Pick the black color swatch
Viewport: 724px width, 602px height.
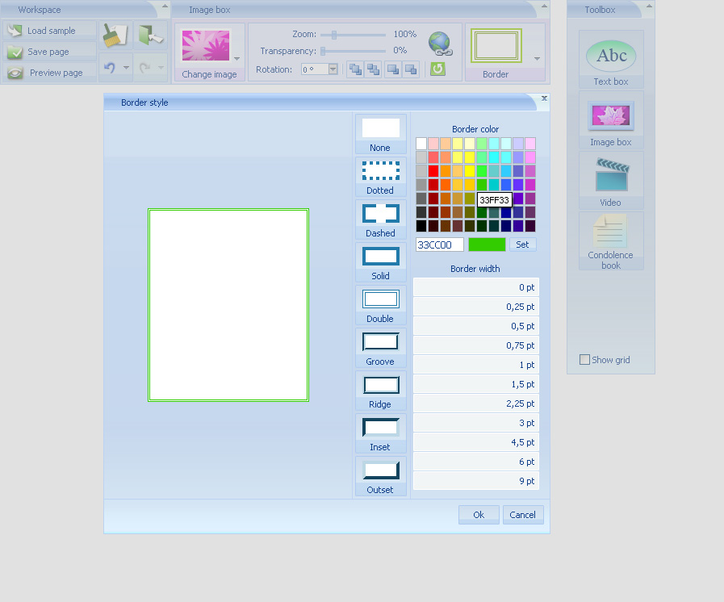421,226
